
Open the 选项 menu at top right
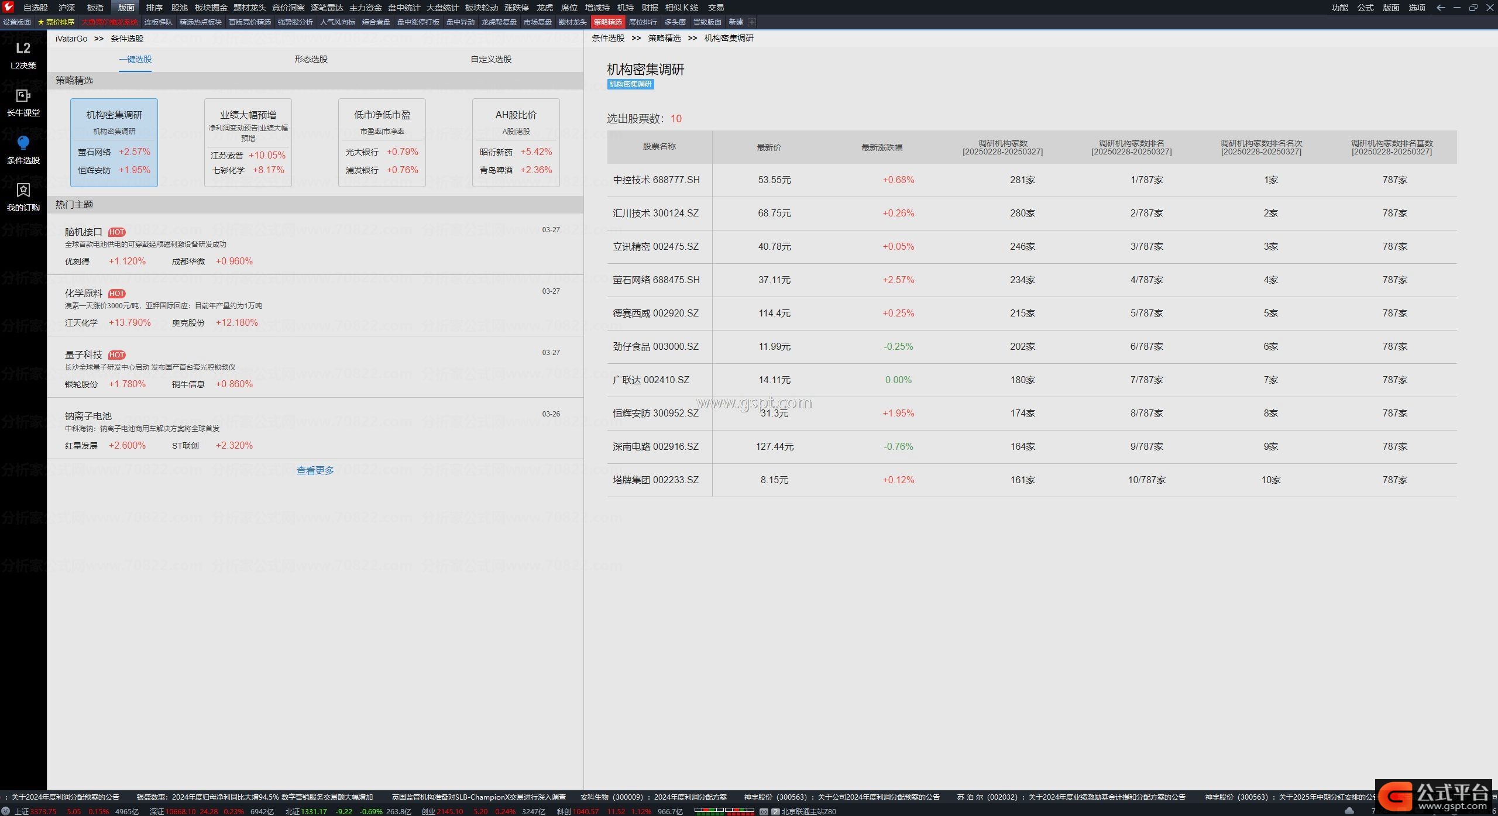[x=1417, y=8]
